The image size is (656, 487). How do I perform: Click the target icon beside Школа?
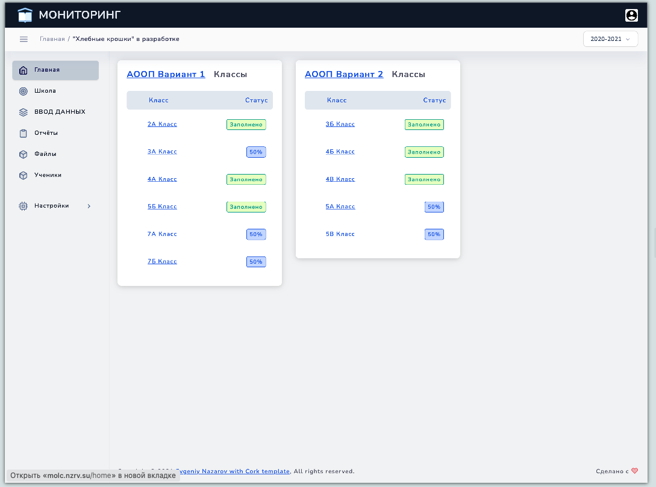[x=23, y=91]
